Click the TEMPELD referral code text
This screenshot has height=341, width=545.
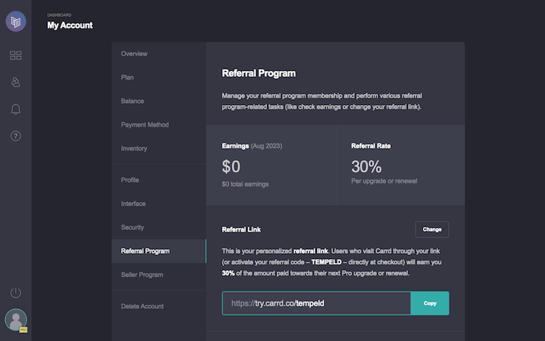coord(326,262)
